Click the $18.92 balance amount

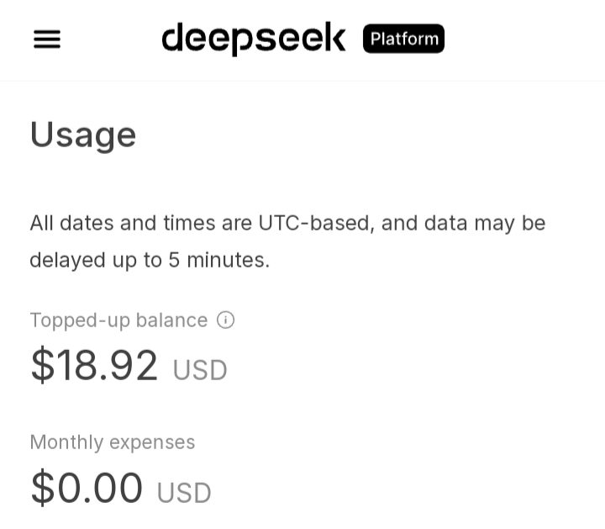click(x=94, y=366)
